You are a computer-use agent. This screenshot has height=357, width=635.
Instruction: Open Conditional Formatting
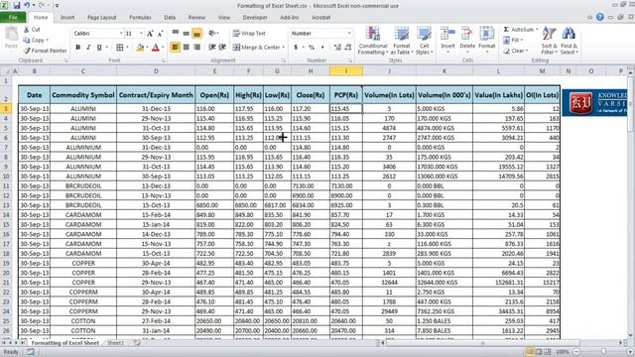(x=373, y=41)
